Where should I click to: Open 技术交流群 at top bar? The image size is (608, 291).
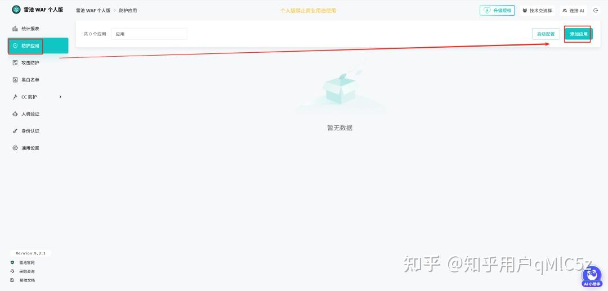tap(537, 11)
